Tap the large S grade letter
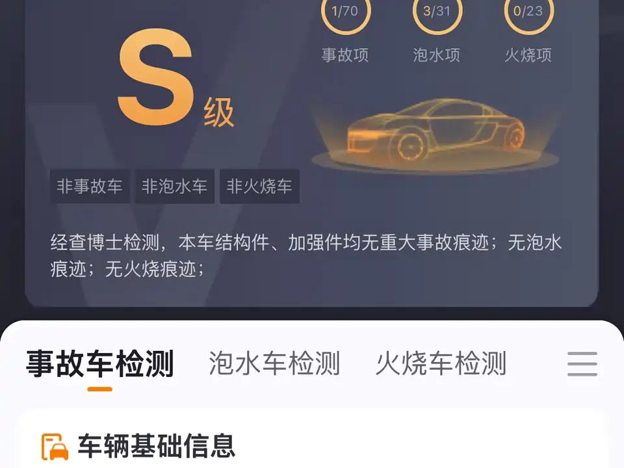This screenshot has height=468, width=624. click(x=157, y=77)
